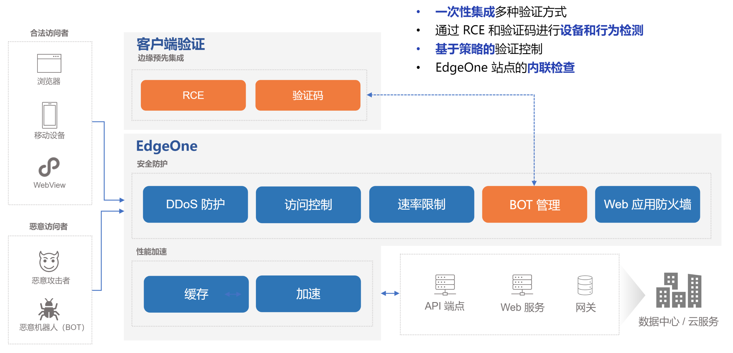Click the DDoS 防护 block
The image size is (733, 353).
[x=195, y=204]
